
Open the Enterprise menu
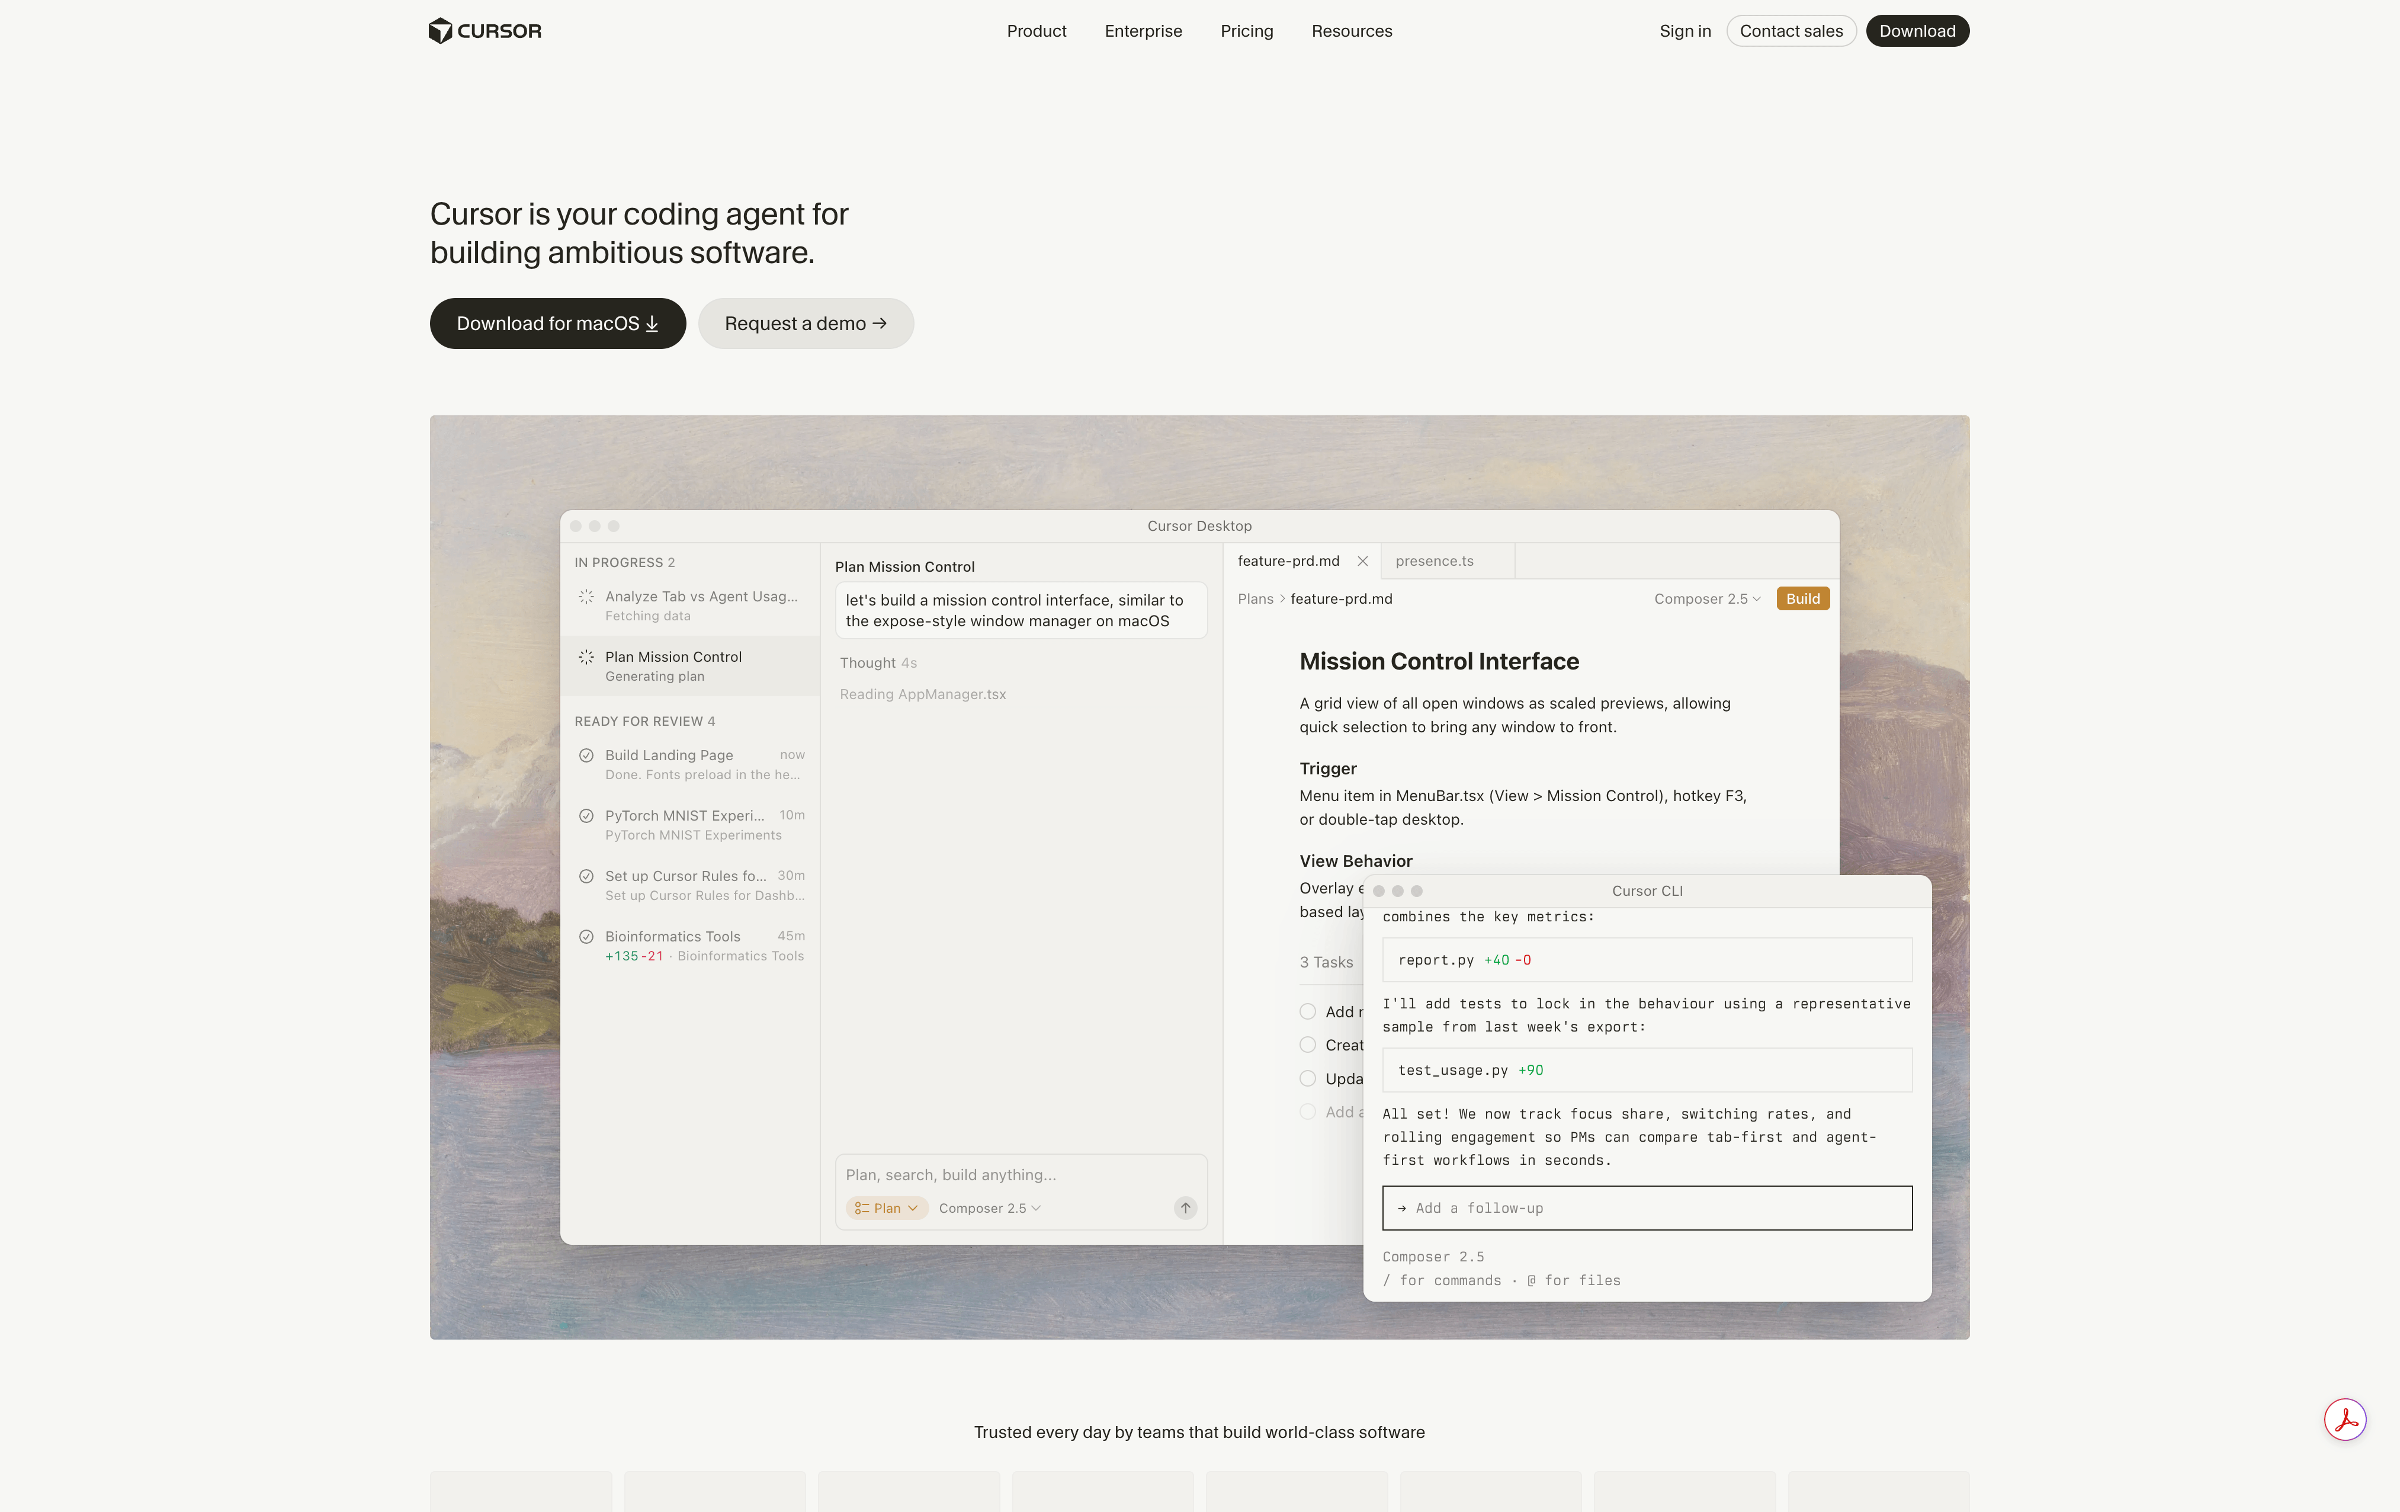coord(1143,31)
